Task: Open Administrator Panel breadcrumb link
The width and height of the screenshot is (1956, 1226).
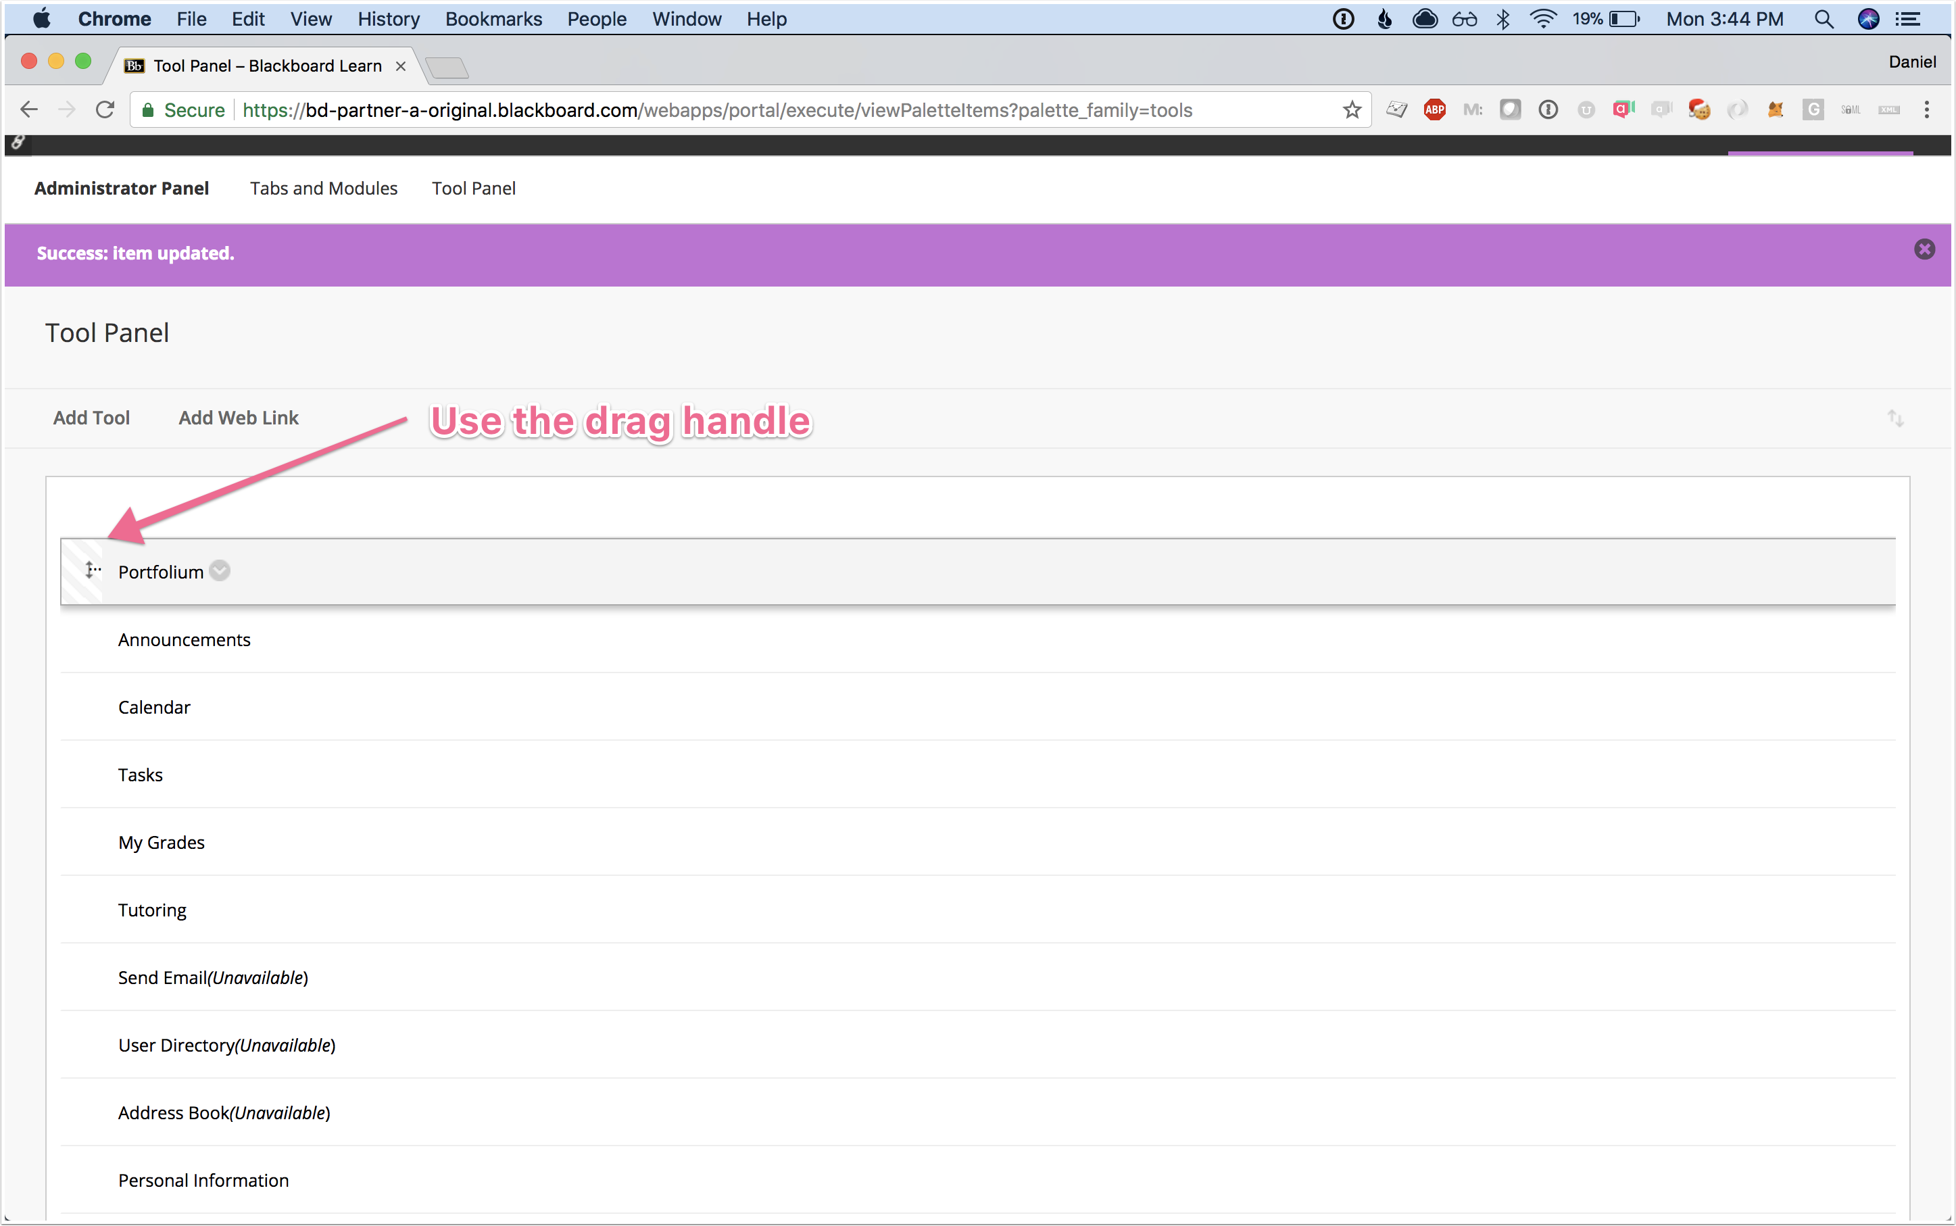Action: pos(122,188)
